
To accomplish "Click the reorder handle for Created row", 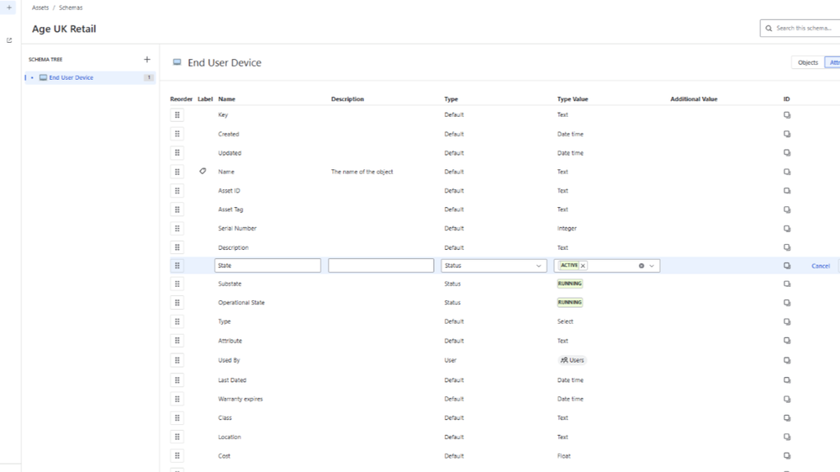I will coord(177,134).
